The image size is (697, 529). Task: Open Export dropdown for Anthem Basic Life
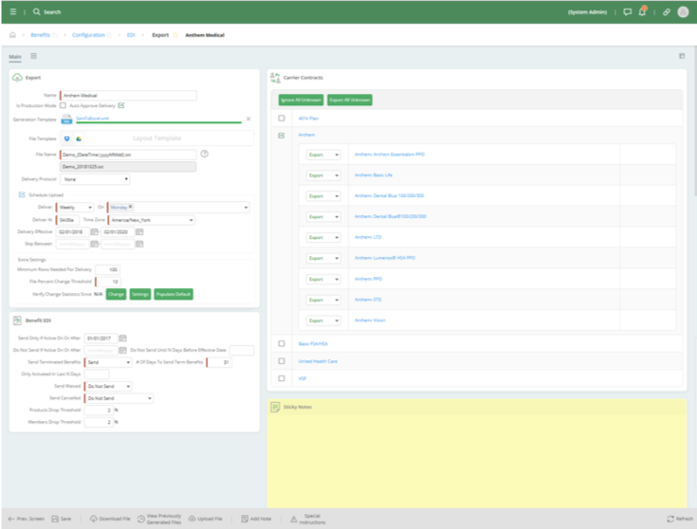tap(324, 174)
